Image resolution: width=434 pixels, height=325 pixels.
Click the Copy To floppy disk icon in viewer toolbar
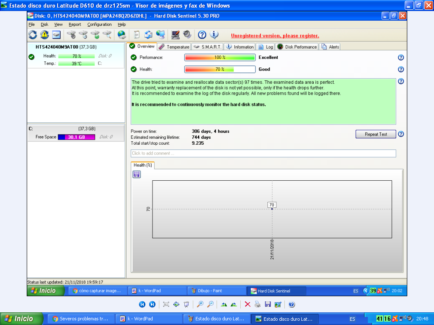click(x=268, y=304)
